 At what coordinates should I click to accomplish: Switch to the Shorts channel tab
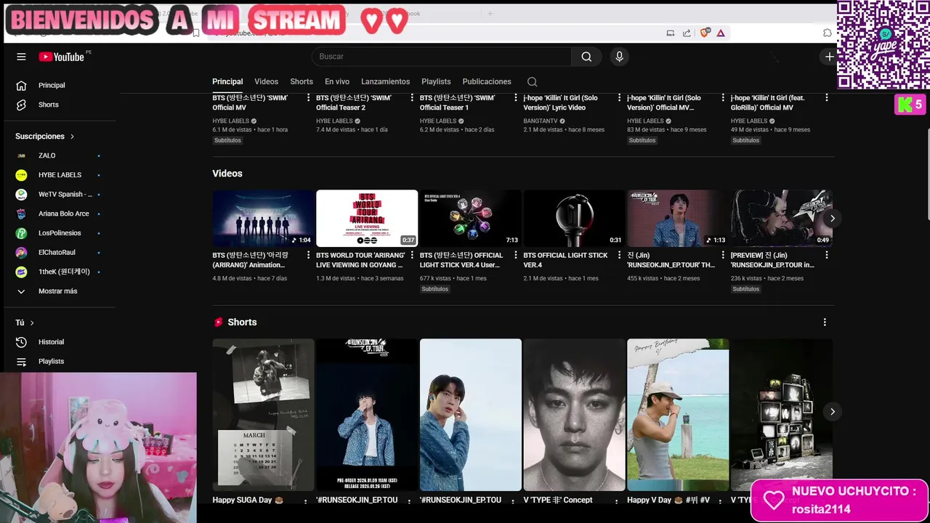coord(302,81)
